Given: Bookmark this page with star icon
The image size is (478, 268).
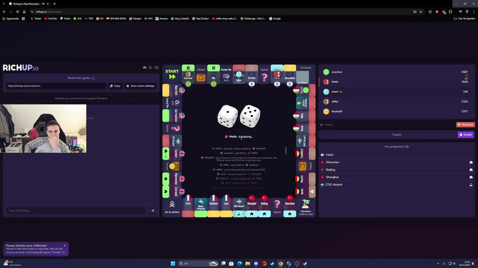Looking at the screenshot, I should 421,12.
